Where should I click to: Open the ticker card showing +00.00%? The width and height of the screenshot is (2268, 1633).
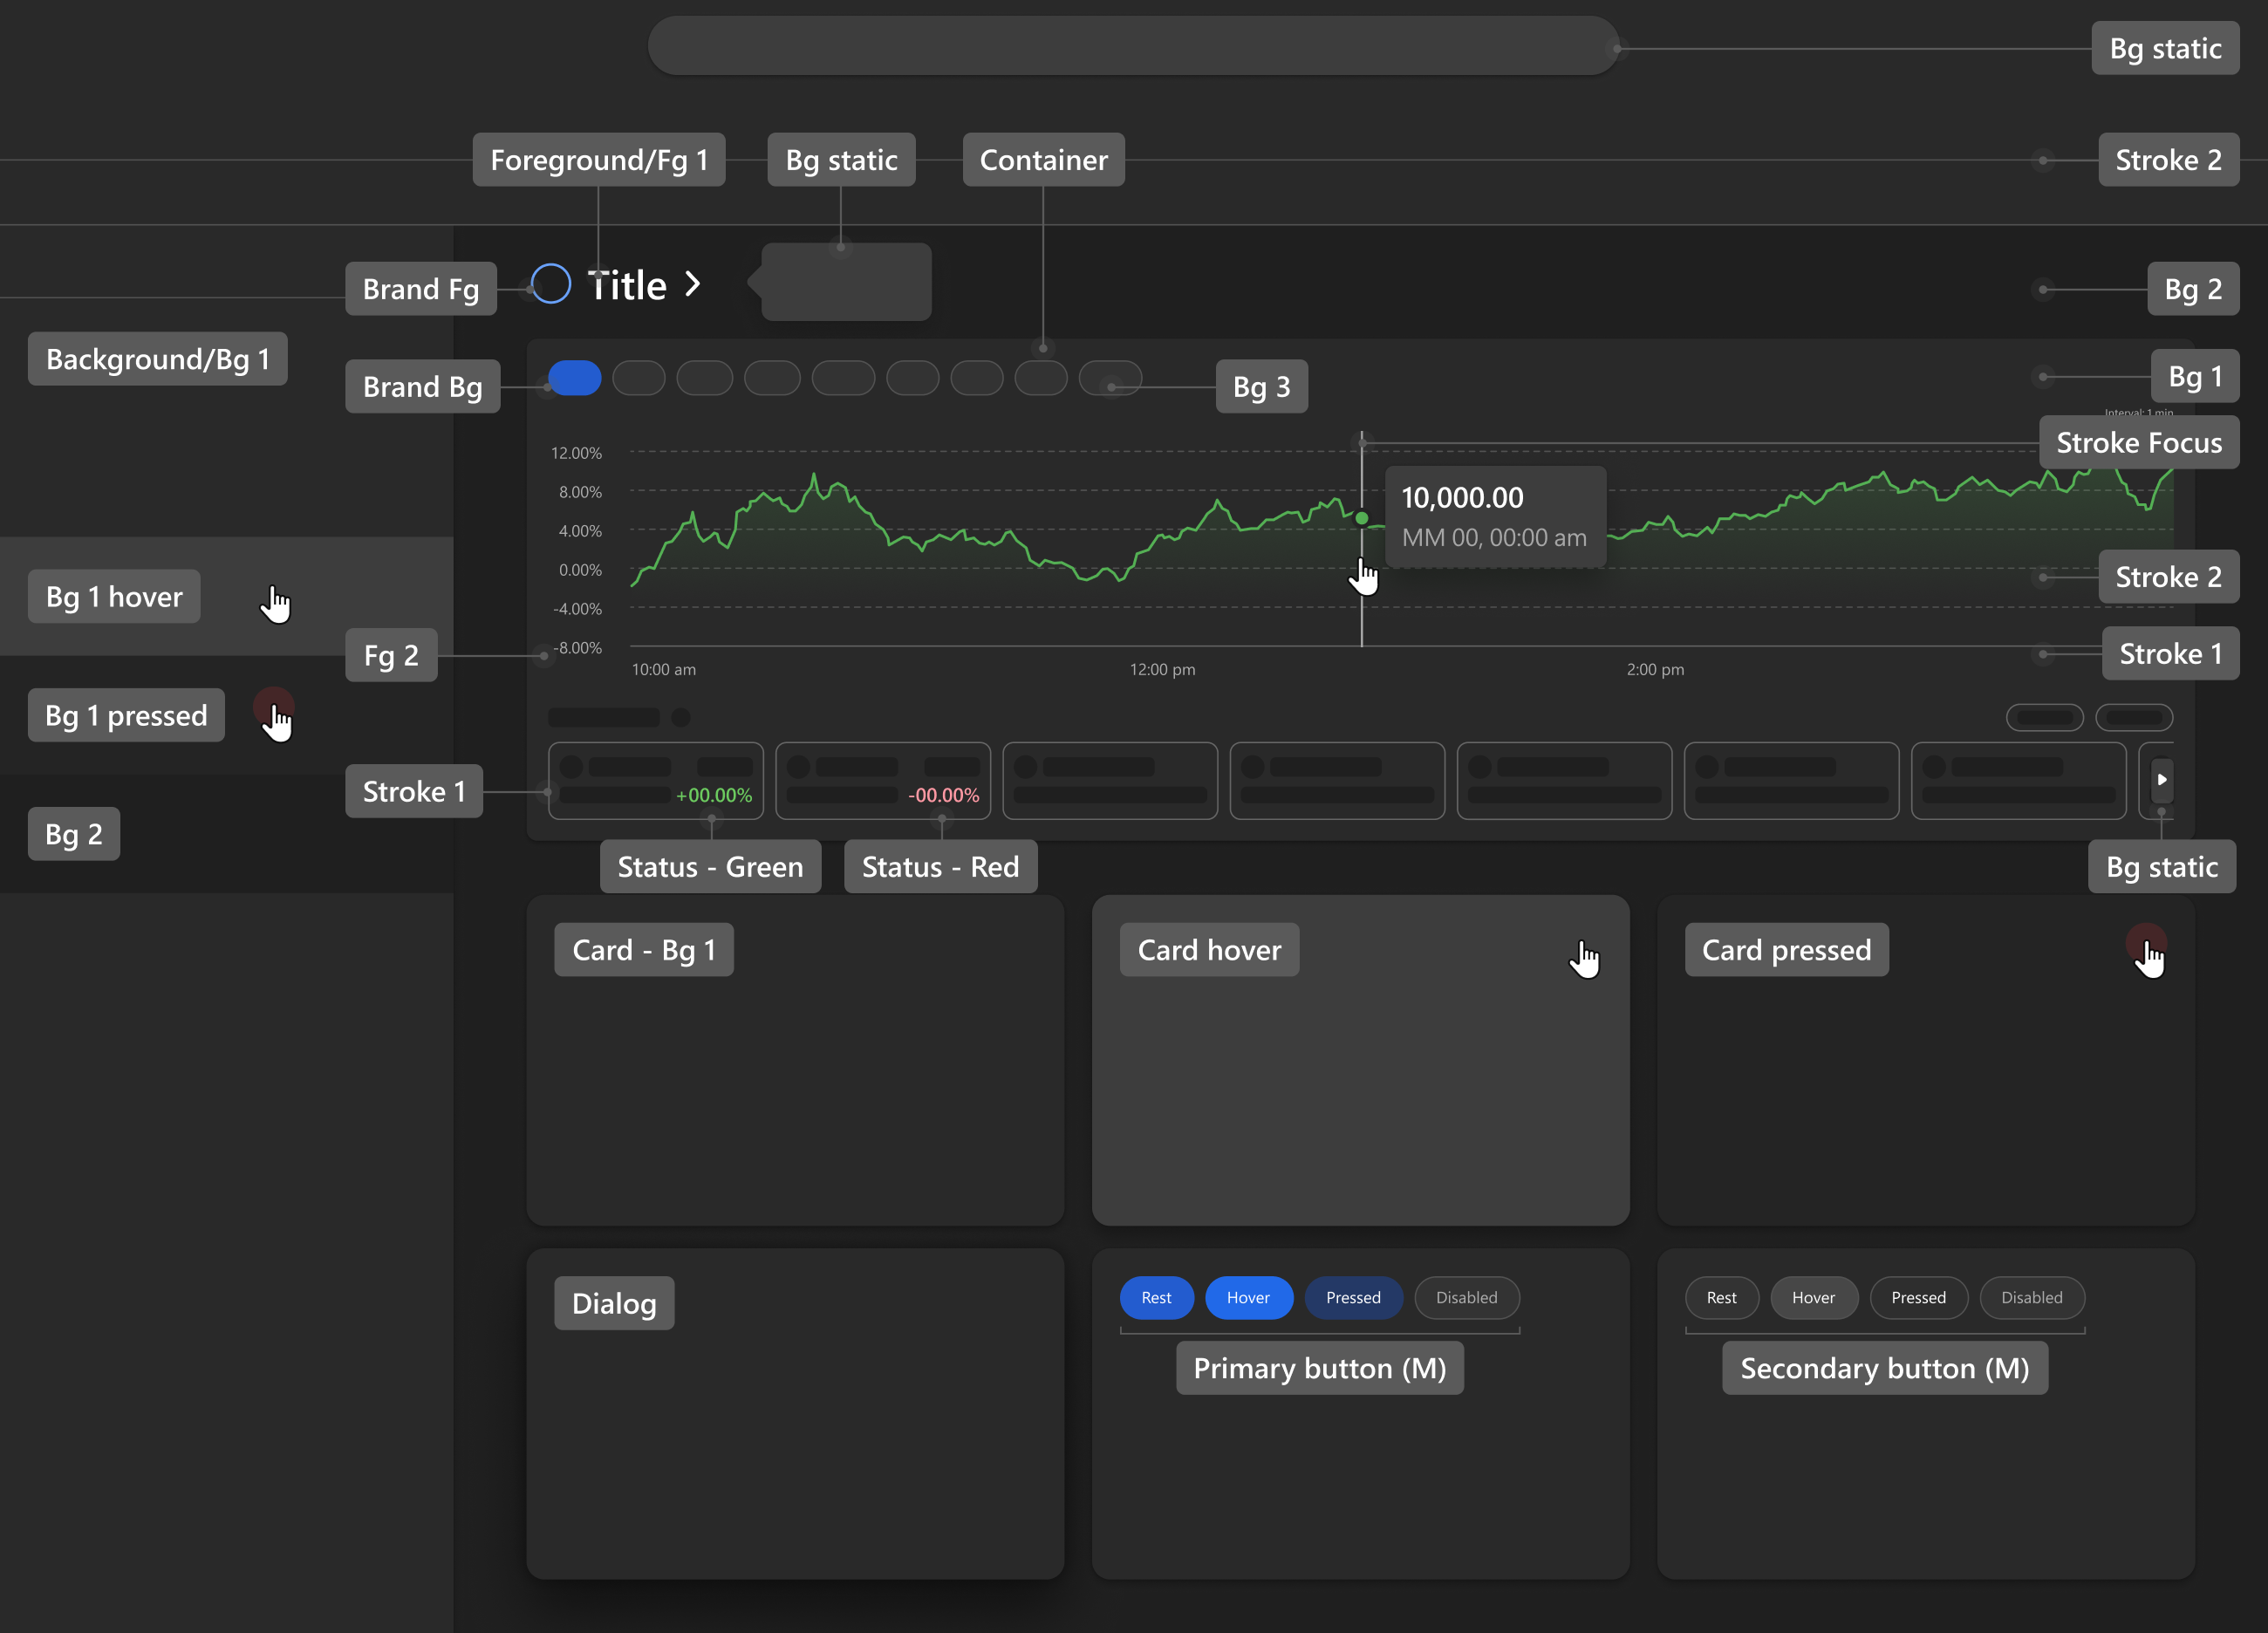656,781
